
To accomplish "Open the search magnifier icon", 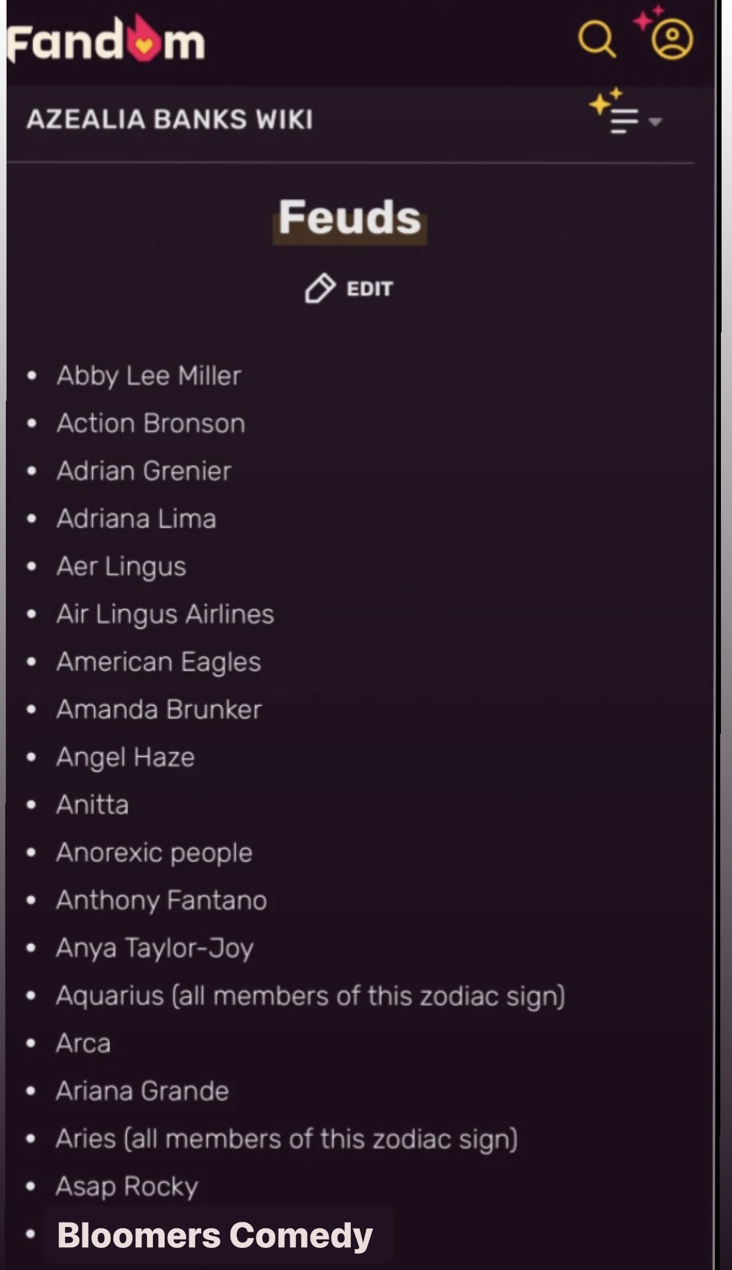I will [597, 39].
